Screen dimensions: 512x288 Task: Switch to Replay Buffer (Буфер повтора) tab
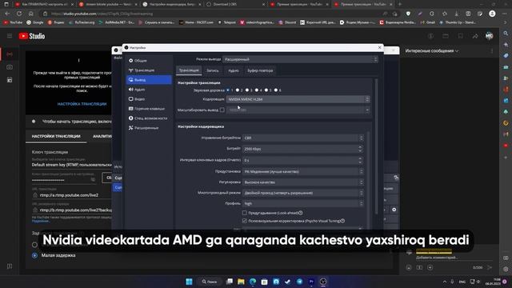(260, 70)
